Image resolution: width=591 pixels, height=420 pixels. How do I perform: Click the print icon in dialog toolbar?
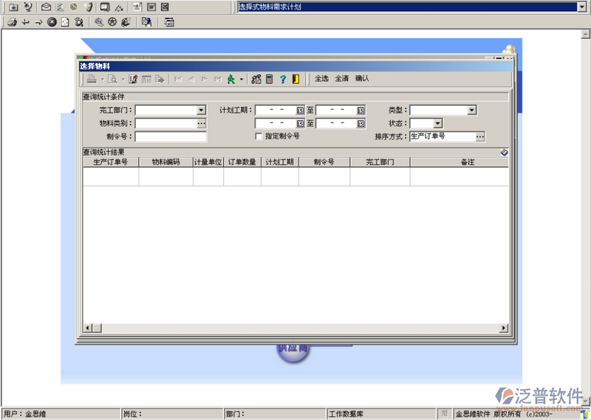point(90,79)
